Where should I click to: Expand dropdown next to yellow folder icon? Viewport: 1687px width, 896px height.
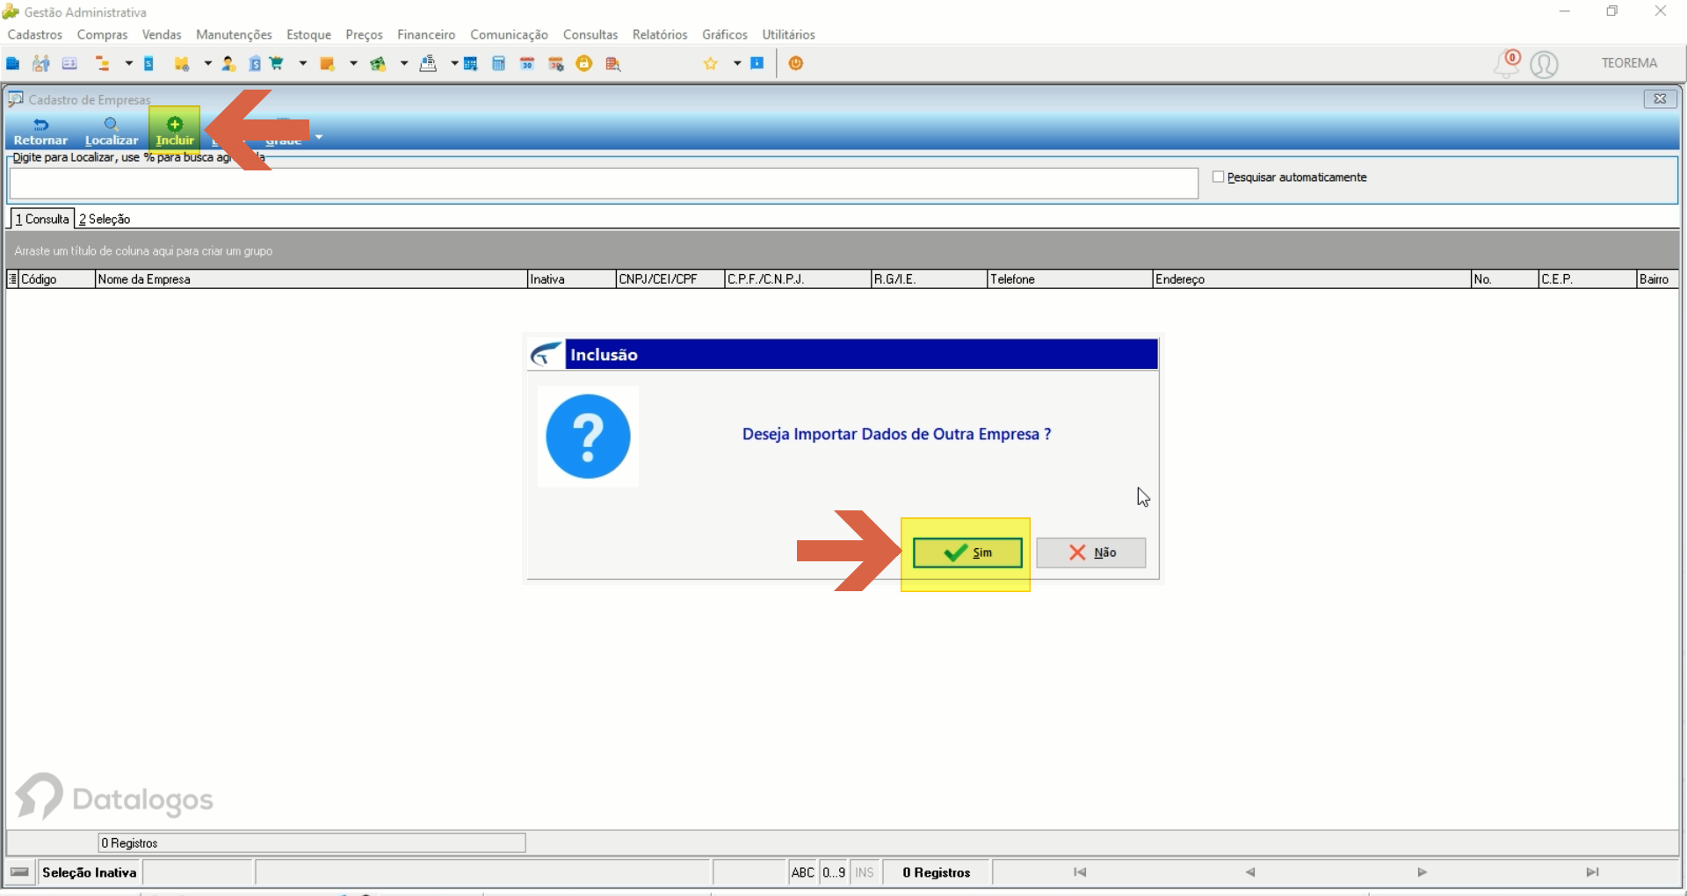(x=208, y=63)
